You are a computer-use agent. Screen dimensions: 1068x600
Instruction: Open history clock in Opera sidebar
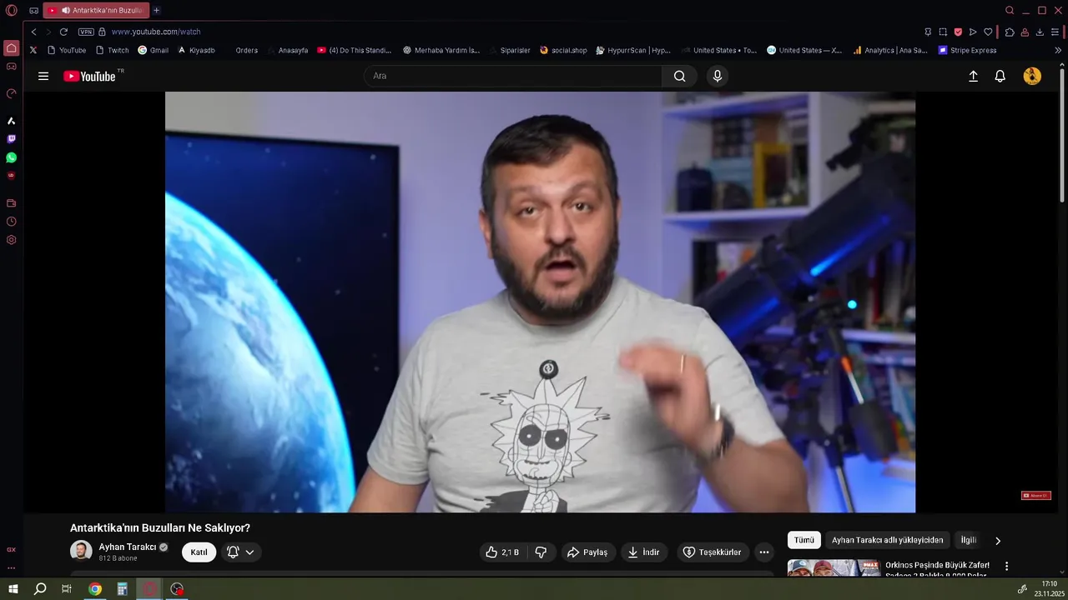[11, 222]
